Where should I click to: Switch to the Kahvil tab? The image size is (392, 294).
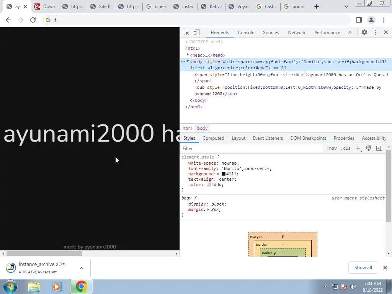211,7
